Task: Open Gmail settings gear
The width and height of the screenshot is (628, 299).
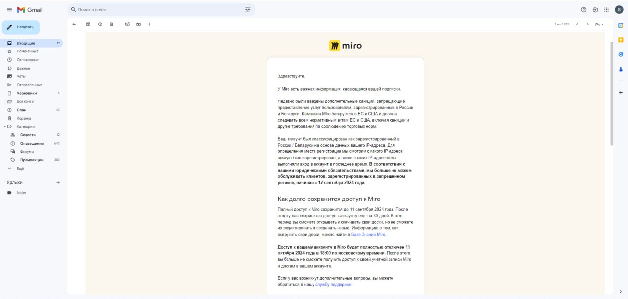Action: [595, 9]
